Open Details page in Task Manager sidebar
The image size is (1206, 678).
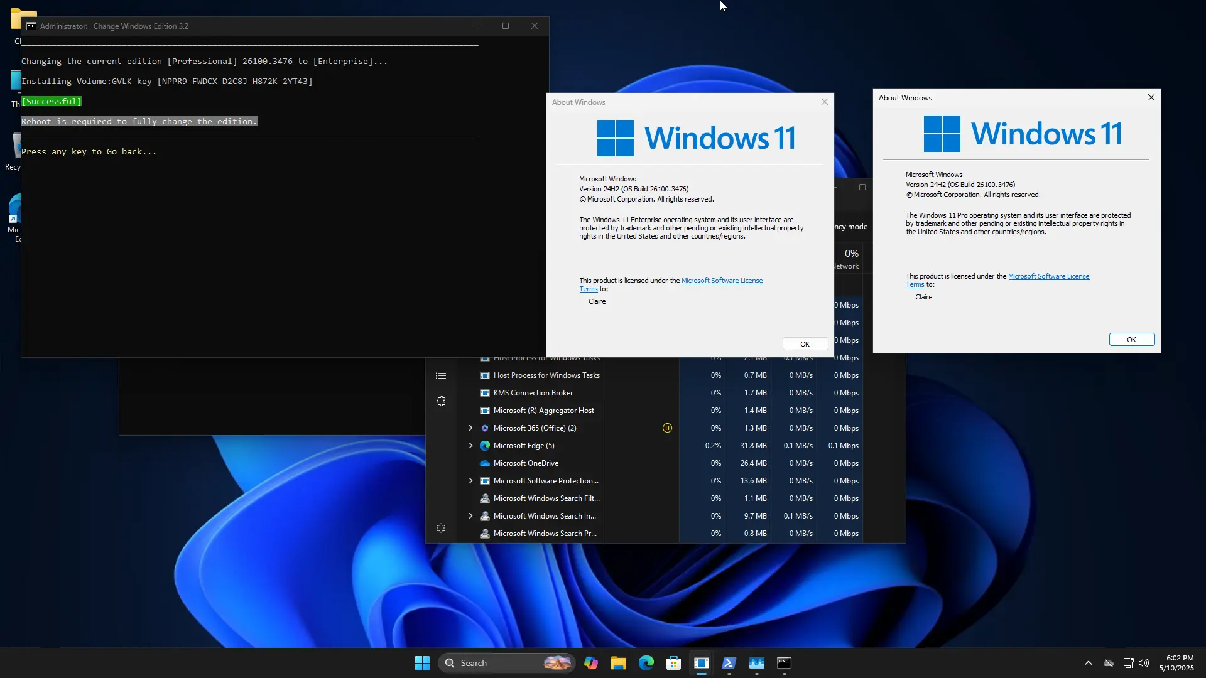441,376
